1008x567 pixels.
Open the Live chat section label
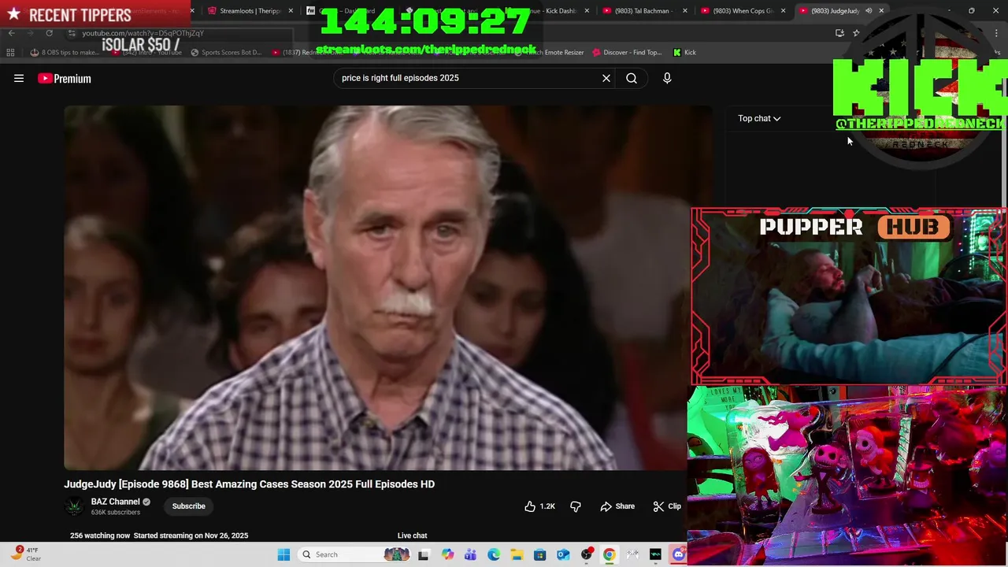coord(412,535)
